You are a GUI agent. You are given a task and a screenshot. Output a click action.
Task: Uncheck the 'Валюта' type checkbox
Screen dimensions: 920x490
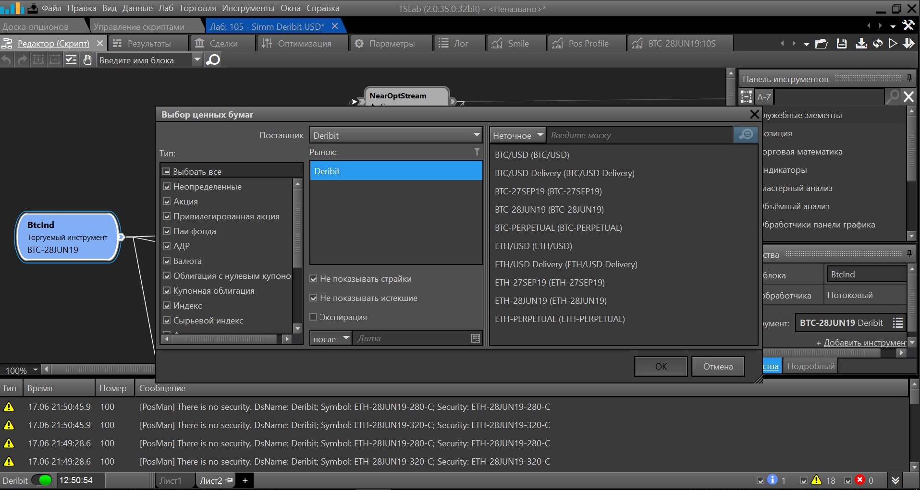tap(167, 261)
